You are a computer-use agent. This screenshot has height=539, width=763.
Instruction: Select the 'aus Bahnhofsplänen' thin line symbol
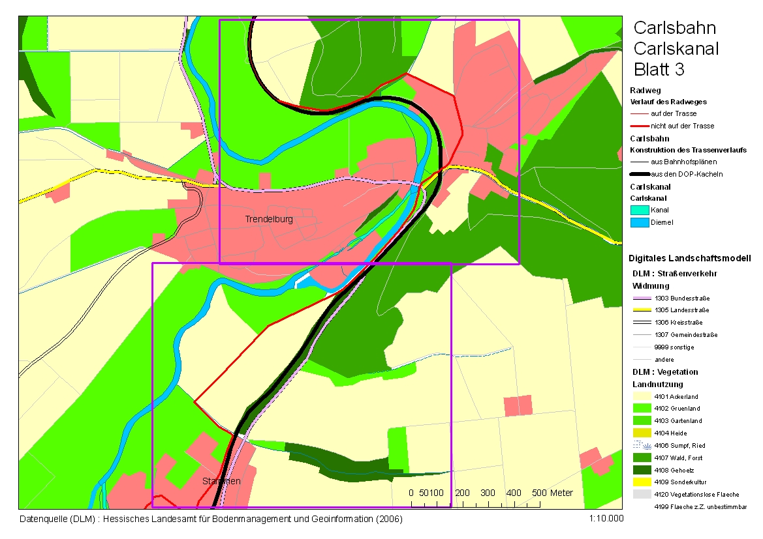640,162
